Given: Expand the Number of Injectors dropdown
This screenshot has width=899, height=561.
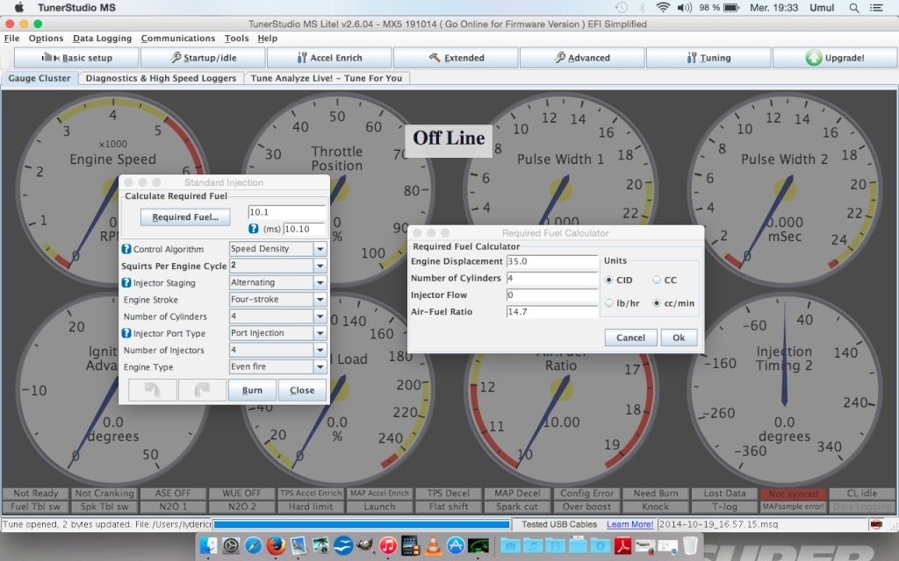Looking at the screenshot, I should (x=320, y=350).
